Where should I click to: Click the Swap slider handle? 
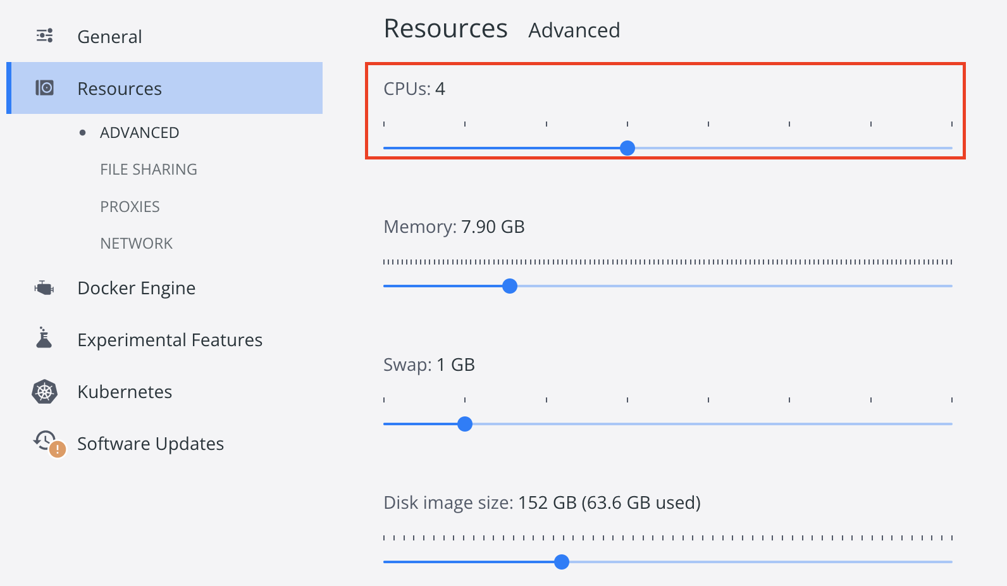tap(465, 424)
